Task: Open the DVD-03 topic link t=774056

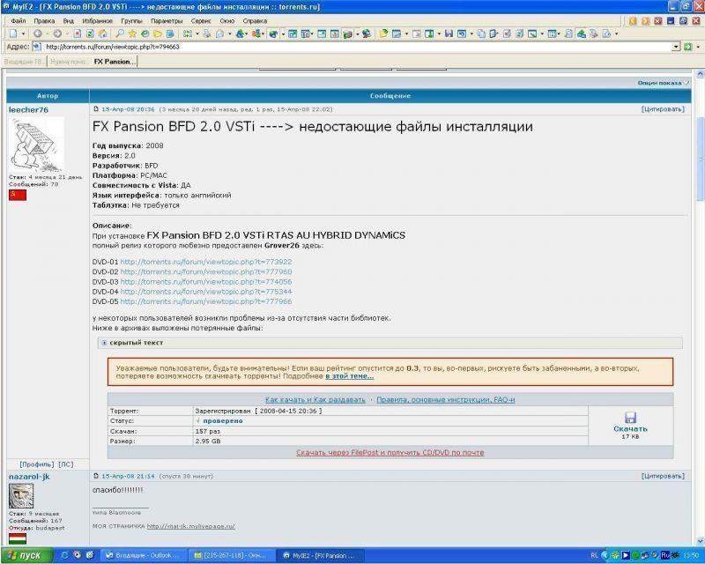Action: 206,281
